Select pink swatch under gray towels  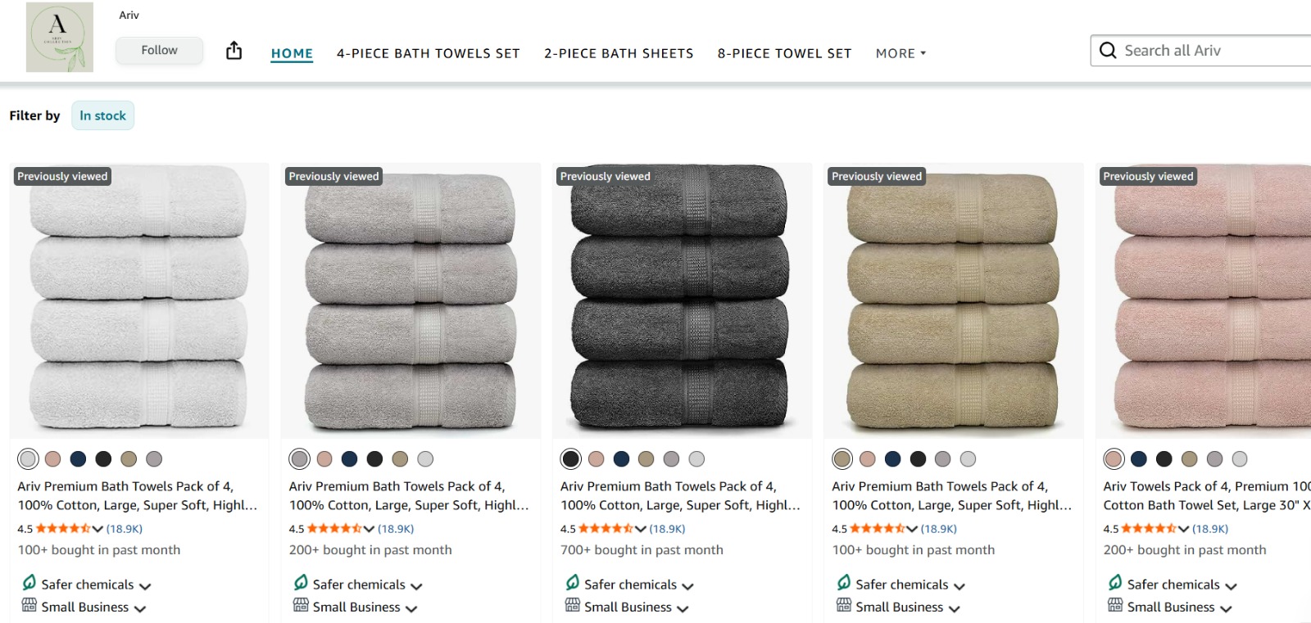[324, 458]
